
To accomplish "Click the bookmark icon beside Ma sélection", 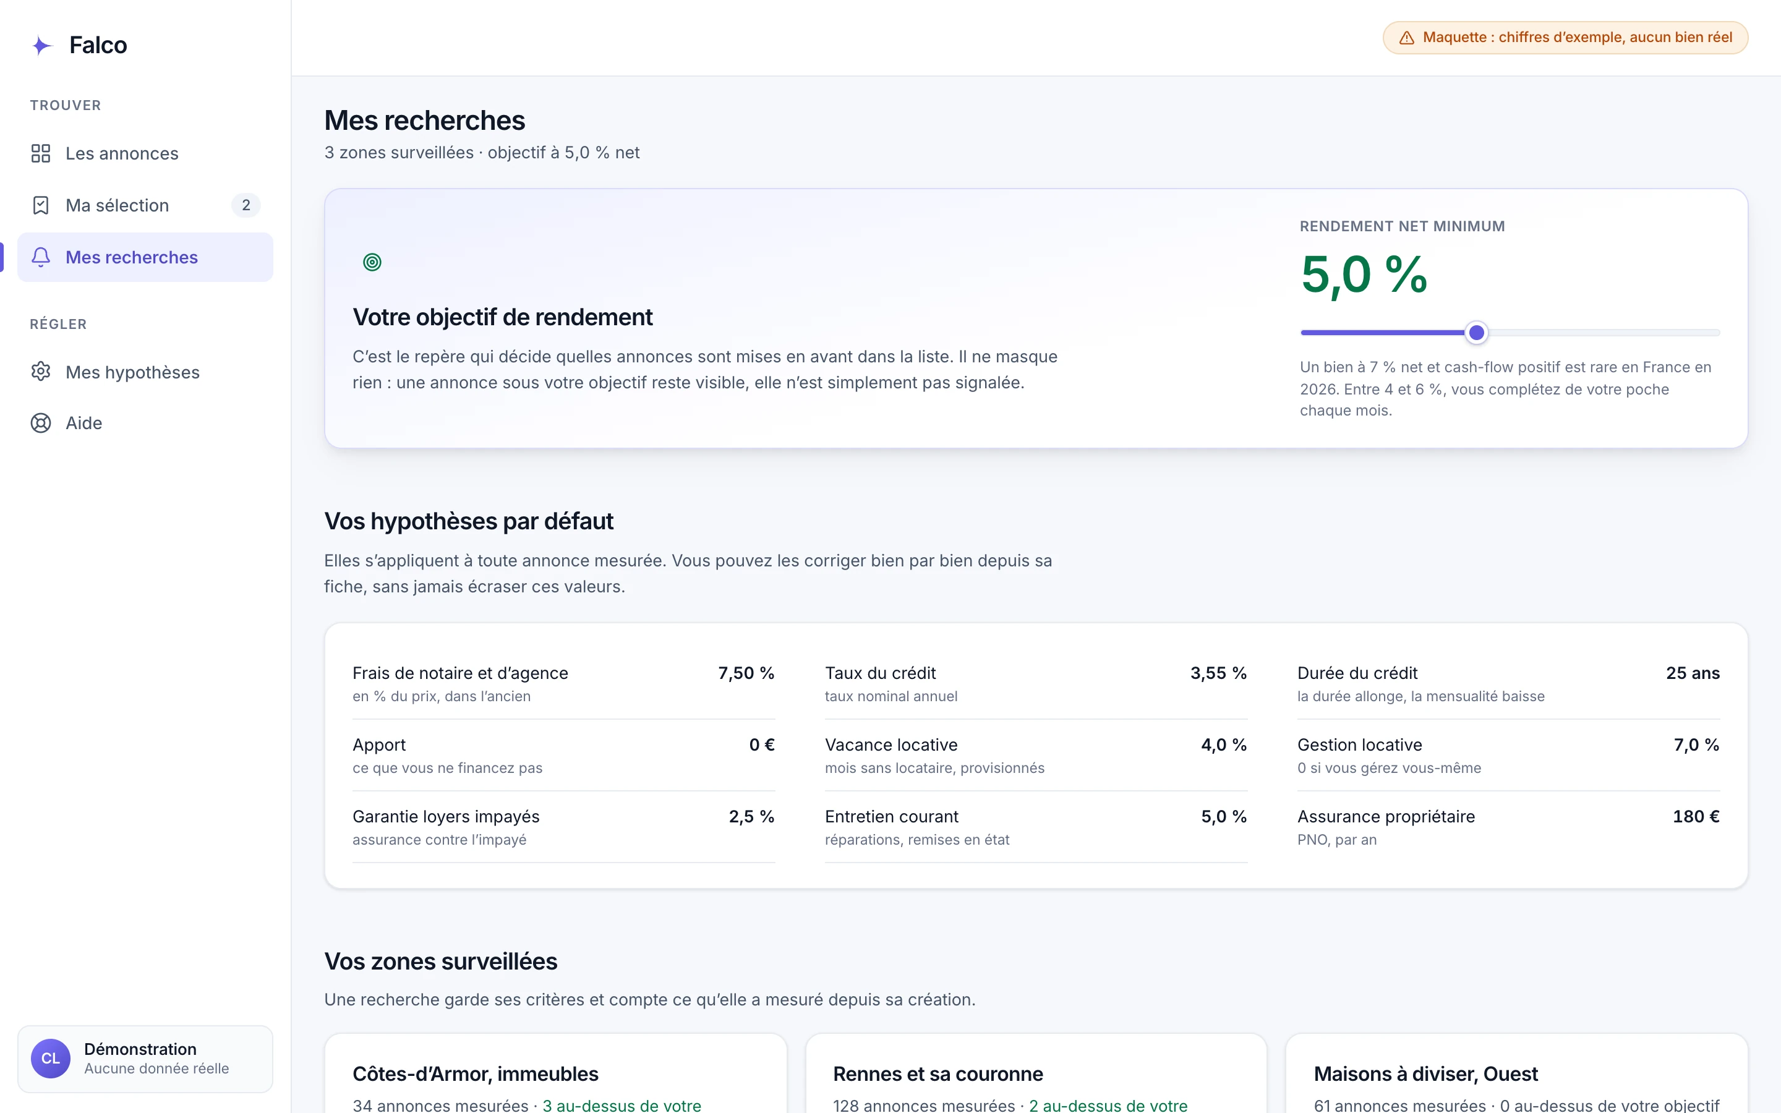I will (x=40, y=205).
